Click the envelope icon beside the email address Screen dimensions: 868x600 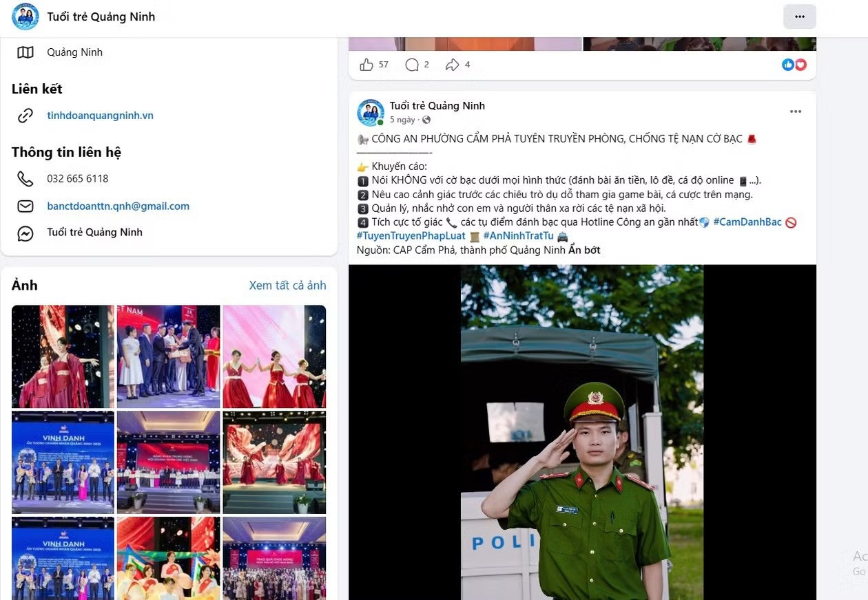coord(25,206)
